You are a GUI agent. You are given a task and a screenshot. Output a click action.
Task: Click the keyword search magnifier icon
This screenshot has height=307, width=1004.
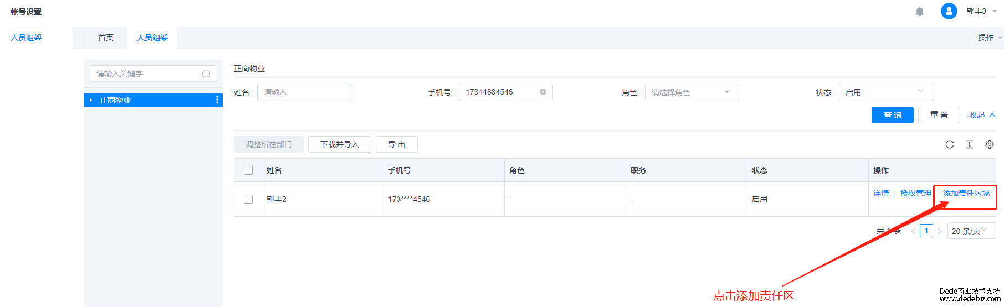click(x=206, y=74)
